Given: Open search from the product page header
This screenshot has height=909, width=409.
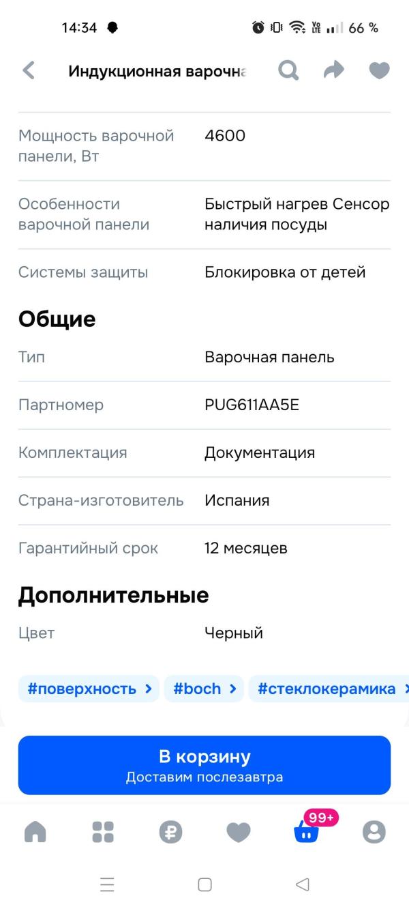Looking at the screenshot, I should coord(288,70).
